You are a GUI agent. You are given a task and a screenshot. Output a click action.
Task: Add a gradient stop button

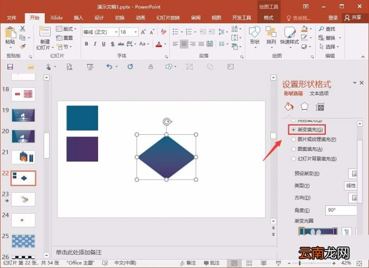pos(346,232)
